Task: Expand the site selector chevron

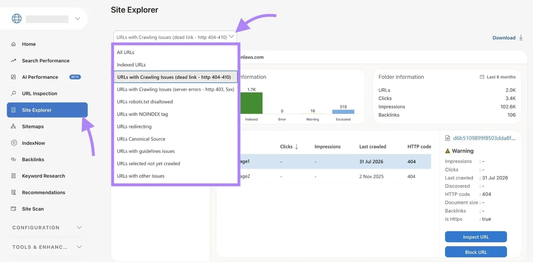Action: pos(78,19)
